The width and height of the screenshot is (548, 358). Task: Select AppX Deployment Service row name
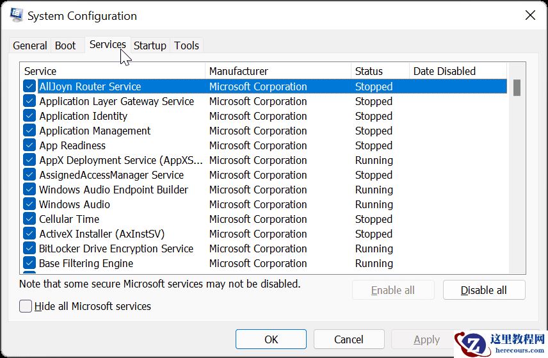point(121,159)
